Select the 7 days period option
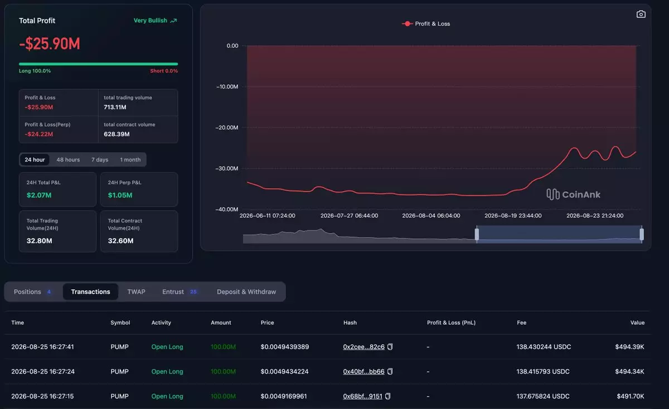 pyautogui.click(x=100, y=160)
